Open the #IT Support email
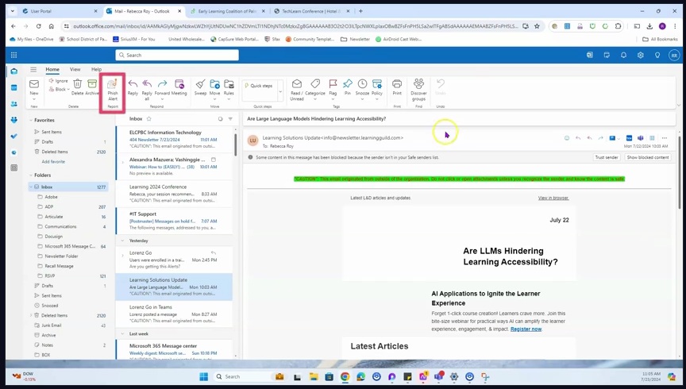 point(174,221)
